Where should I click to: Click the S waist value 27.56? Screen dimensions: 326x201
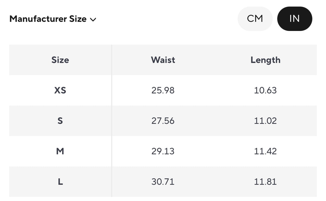point(163,121)
